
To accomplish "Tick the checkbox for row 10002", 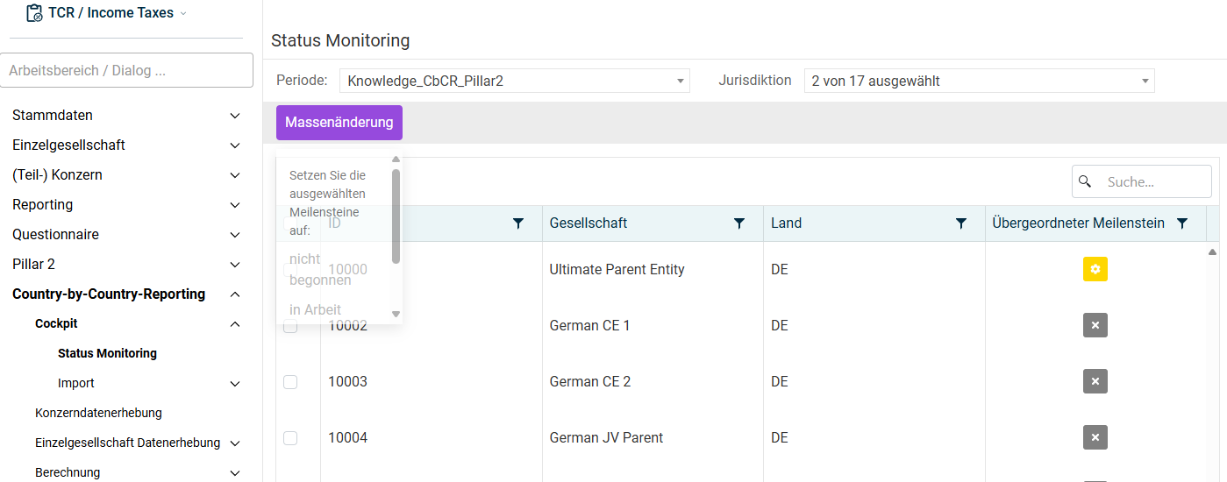I will 290,326.
